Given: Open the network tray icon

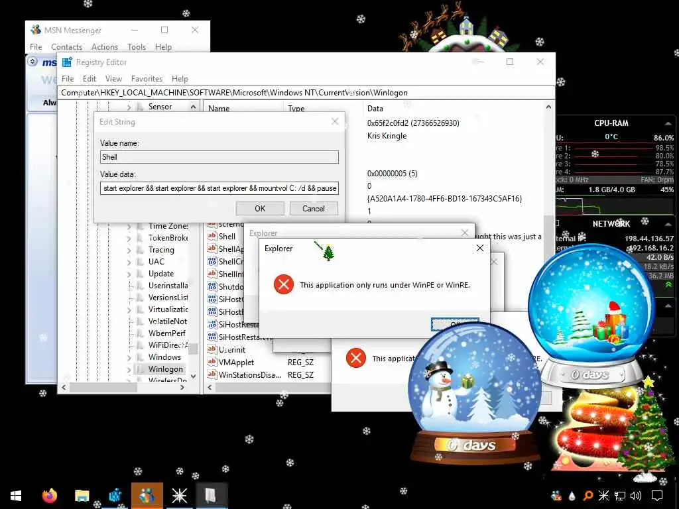Looking at the screenshot, I should [x=620, y=496].
